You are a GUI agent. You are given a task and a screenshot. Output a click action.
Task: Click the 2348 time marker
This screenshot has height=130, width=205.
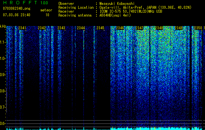pyautogui.click(x=159, y=28)
